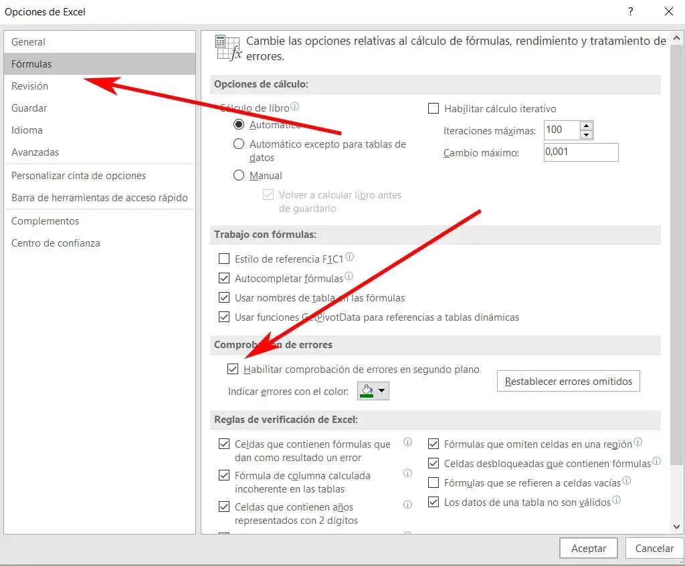Decrease Iteraciones máximas with down spinner arrow
The width and height of the screenshot is (685, 566).
tap(586, 135)
